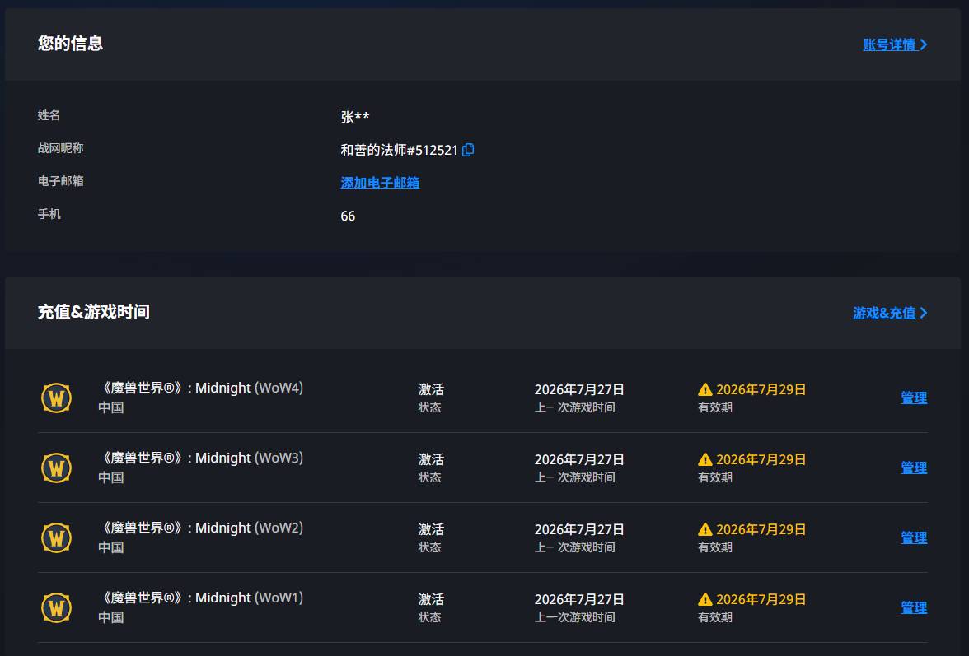Open the 账号详情 link
Screen dimensions: 969x656
point(895,44)
